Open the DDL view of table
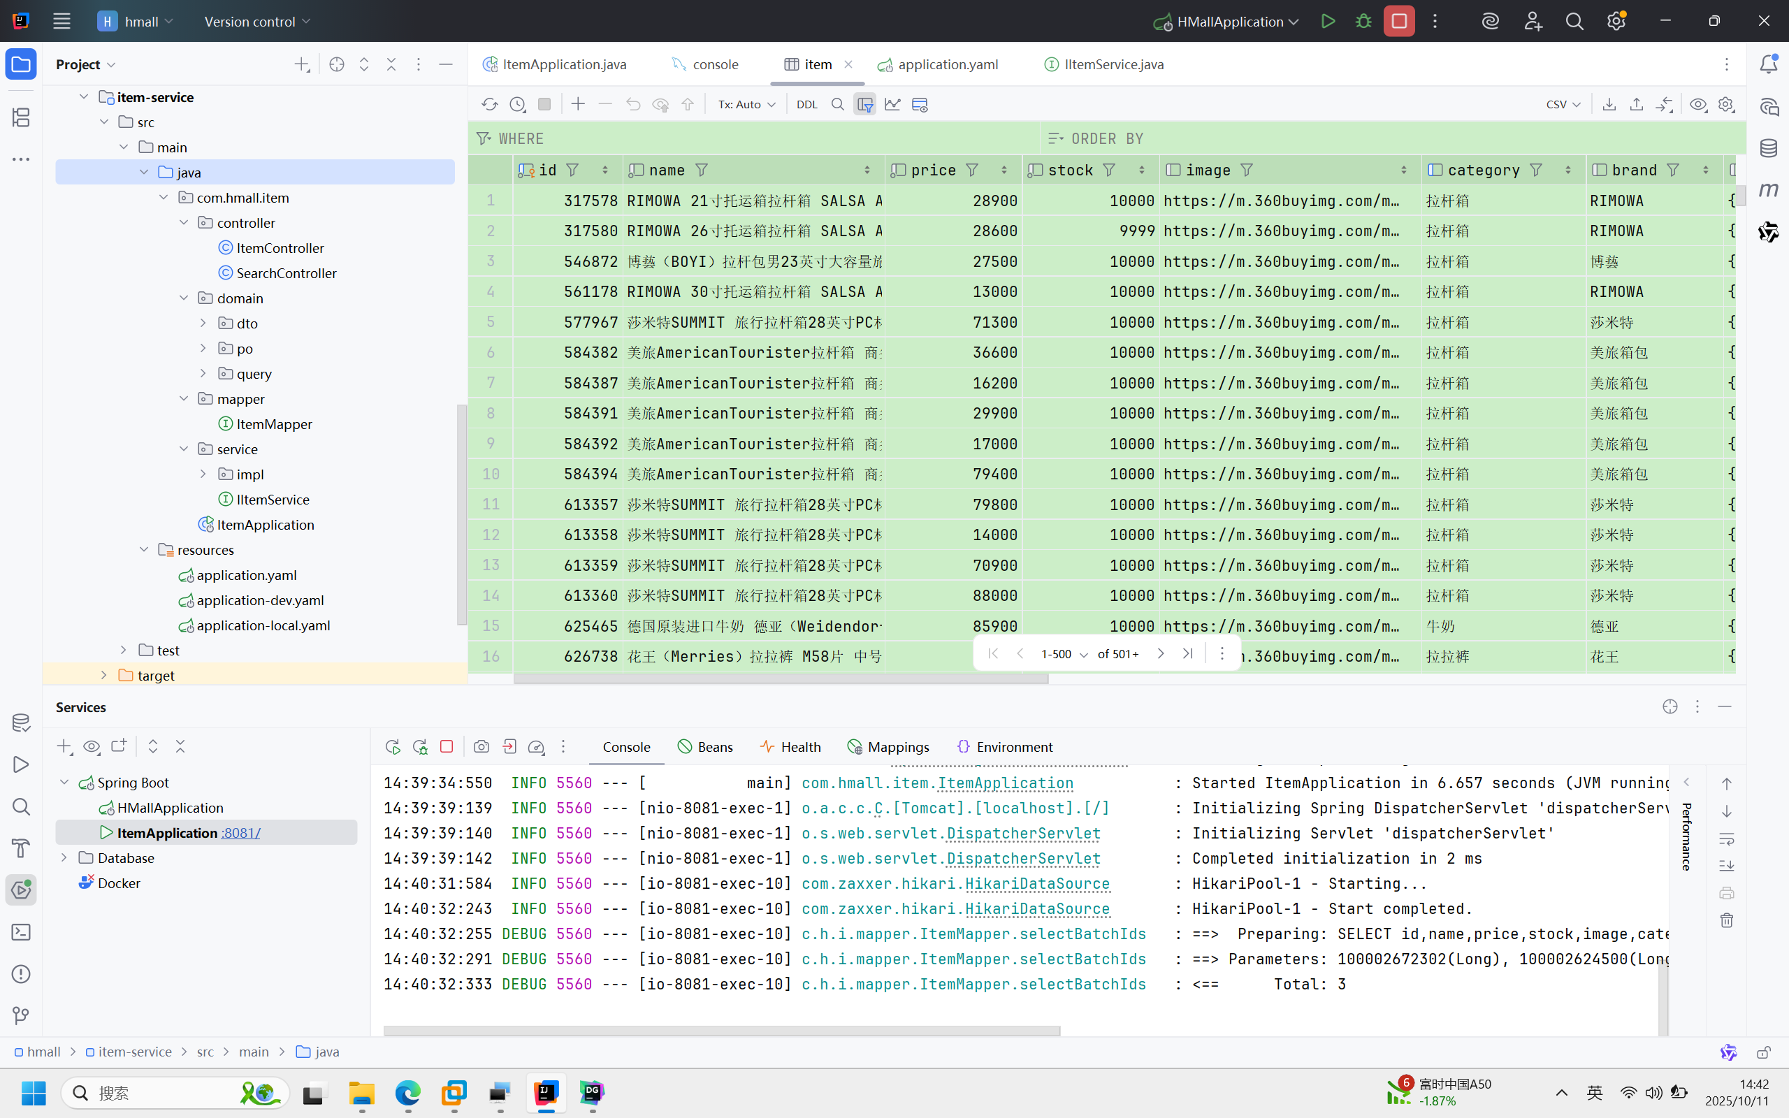 [x=806, y=104]
